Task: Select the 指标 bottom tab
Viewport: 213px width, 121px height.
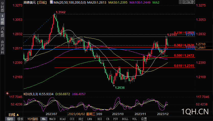Action: [10, 119]
